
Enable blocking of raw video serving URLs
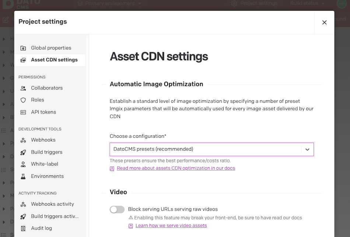click(117, 209)
